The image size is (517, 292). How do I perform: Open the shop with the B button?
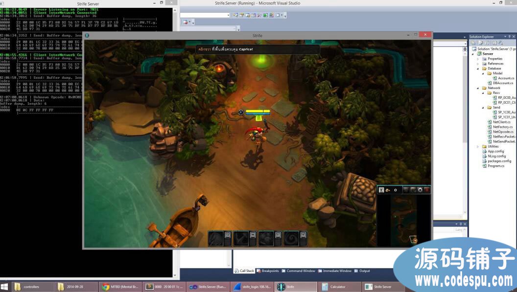[381, 190]
